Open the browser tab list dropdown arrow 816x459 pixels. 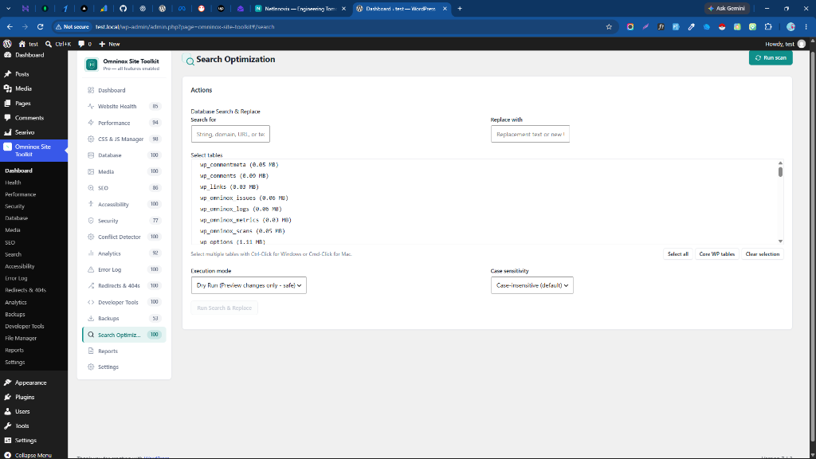pyautogui.click(x=8, y=8)
